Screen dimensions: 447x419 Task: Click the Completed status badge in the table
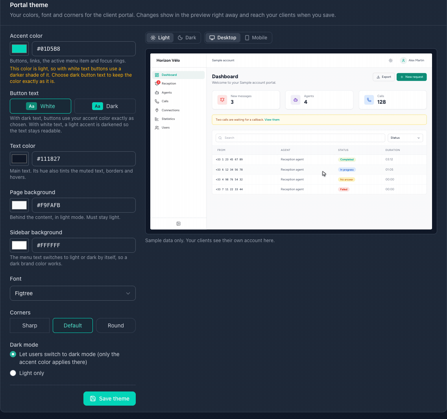tap(347, 160)
